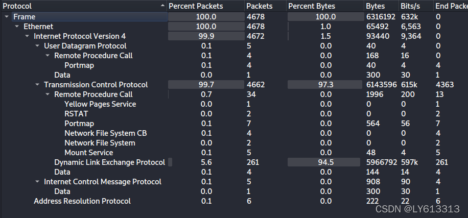Sort by the Packets column header
Viewport: 468px width, 218px height.
(265, 6)
